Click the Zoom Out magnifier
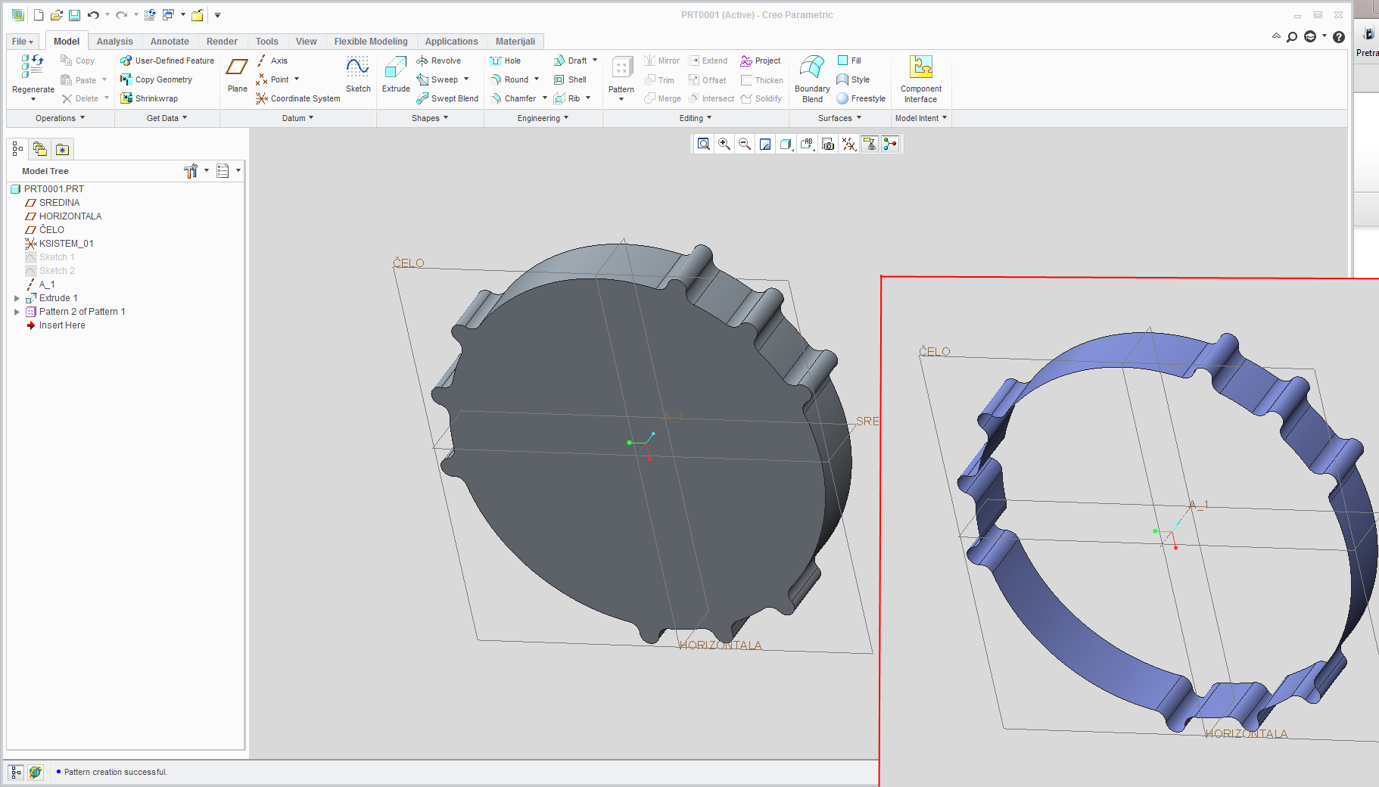The width and height of the screenshot is (1379, 787). (x=745, y=144)
